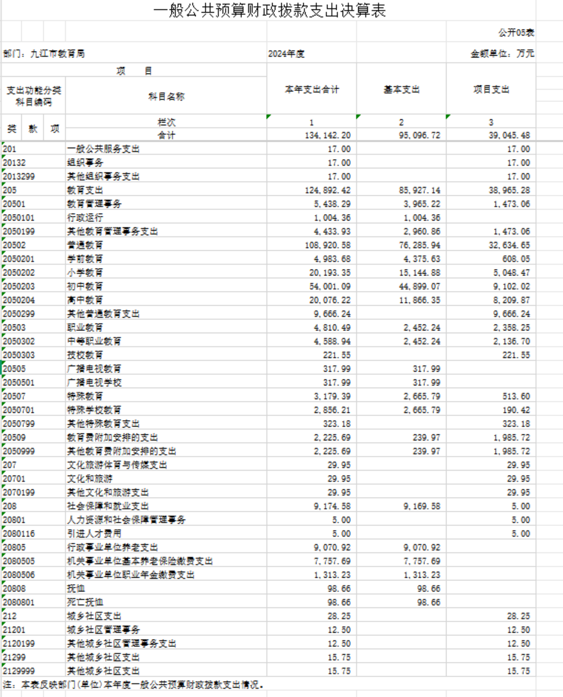Click the 死亡抚恤 subject name cell
This screenshot has height=697, width=563.
tap(85, 602)
